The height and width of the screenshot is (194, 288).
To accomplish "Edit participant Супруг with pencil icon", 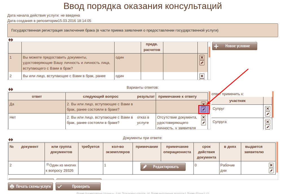I will pos(268,114).
